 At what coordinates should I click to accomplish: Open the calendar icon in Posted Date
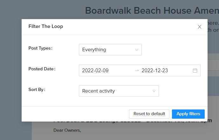195,71
